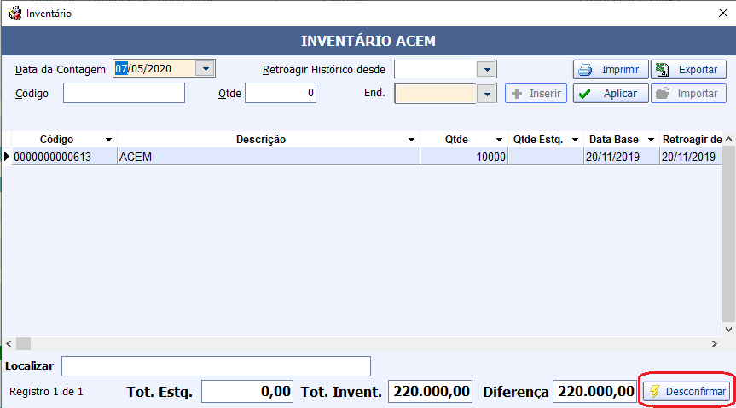Click the Inventário app icon in title bar
The width and height of the screenshot is (736, 408).
click(x=14, y=14)
